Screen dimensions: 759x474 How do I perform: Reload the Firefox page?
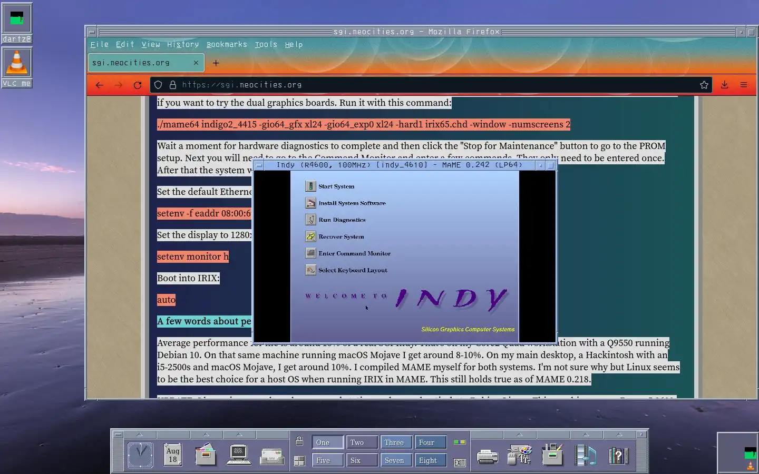138,85
